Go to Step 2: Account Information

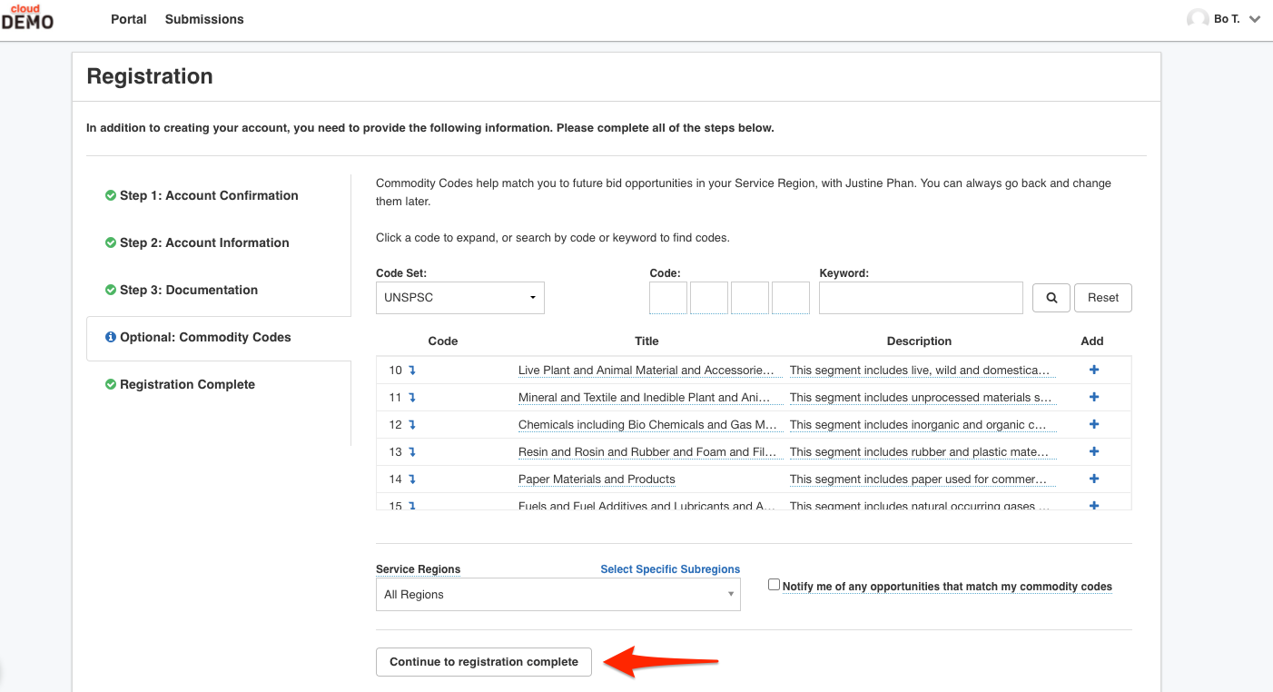pyautogui.click(x=204, y=242)
